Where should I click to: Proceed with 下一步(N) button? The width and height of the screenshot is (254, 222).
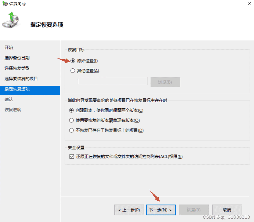[161, 210]
